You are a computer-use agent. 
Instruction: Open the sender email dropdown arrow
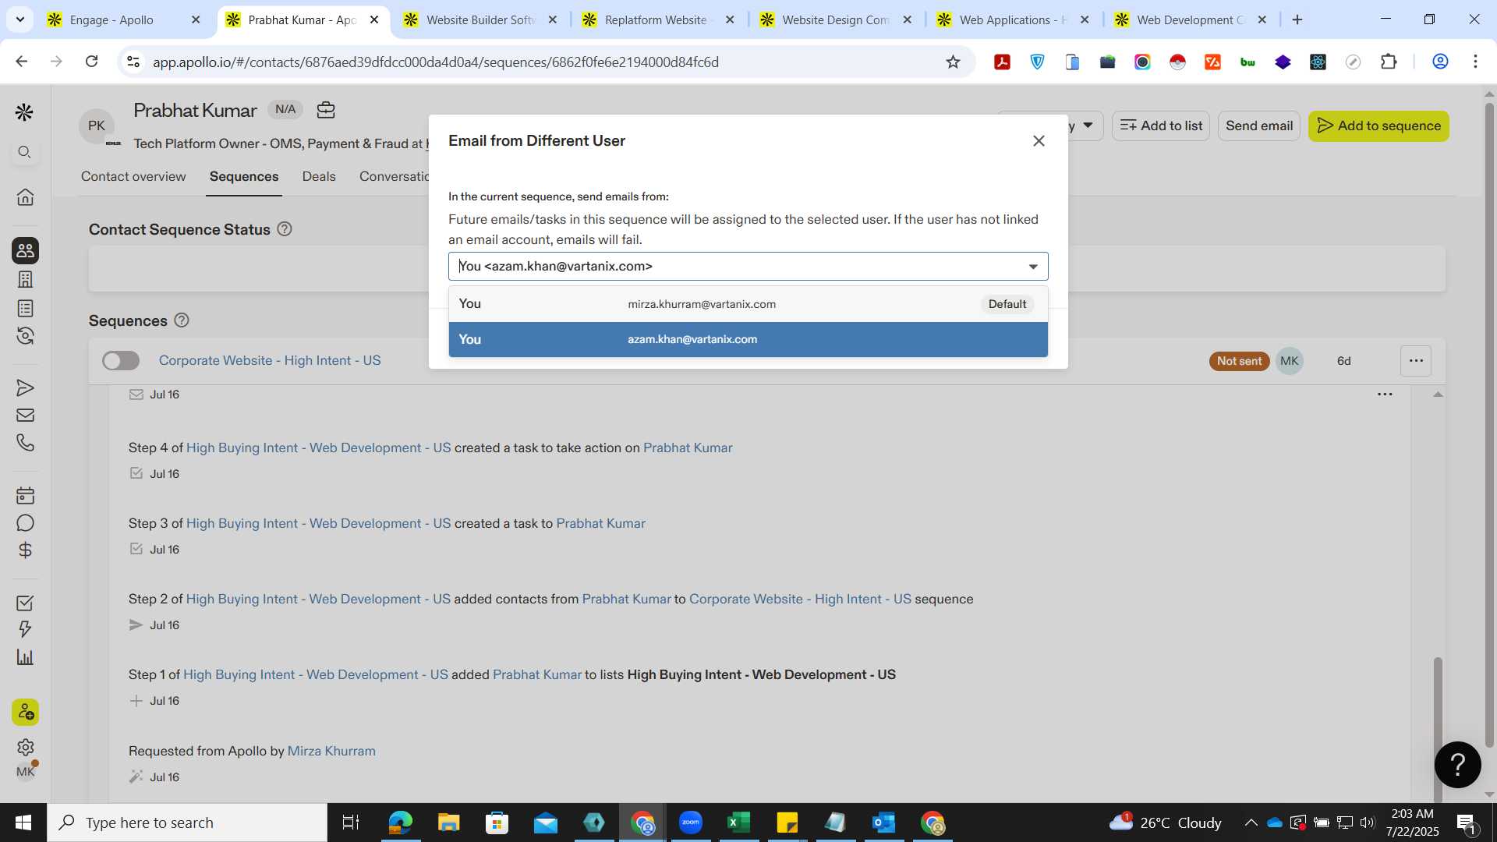pyautogui.click(x=1033, y=267)
